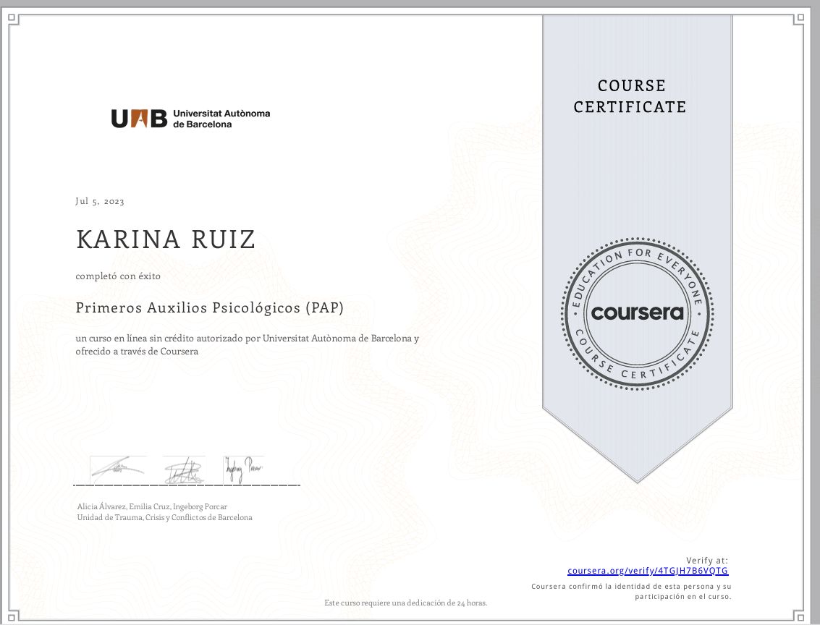Click the date Jul 5, 2023

(x=100, y=201)
